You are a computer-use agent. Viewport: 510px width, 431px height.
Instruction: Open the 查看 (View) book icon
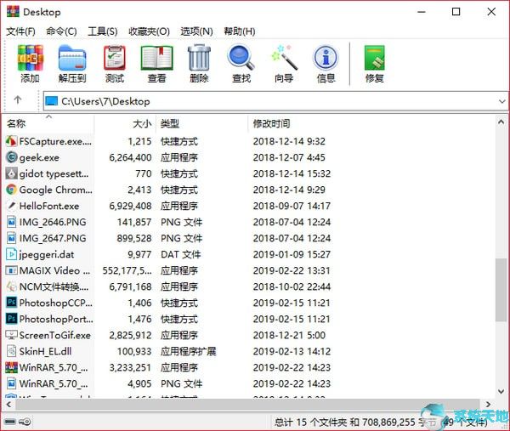click(156, 58)
